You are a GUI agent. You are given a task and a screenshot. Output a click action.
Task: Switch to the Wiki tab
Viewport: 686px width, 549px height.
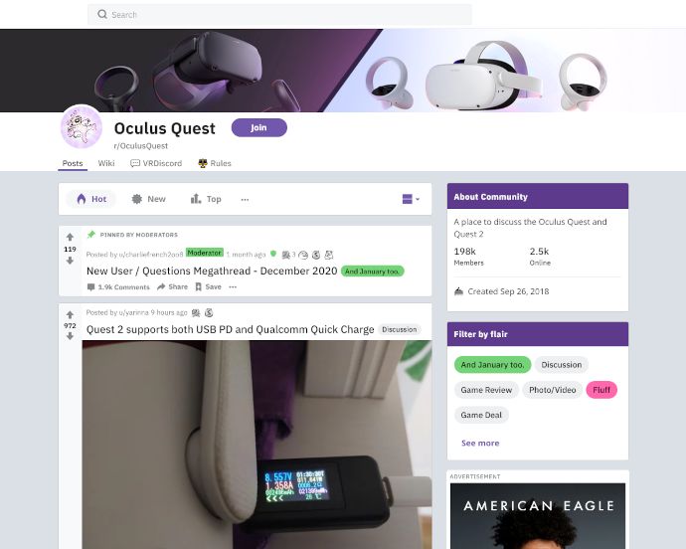pos(106,163)
